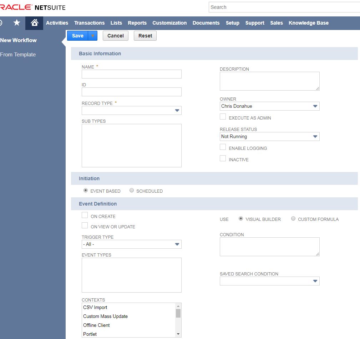Open the Customization menu
Image resolution: width=360 pixels, height=339 pixels.
pos(169,22)
